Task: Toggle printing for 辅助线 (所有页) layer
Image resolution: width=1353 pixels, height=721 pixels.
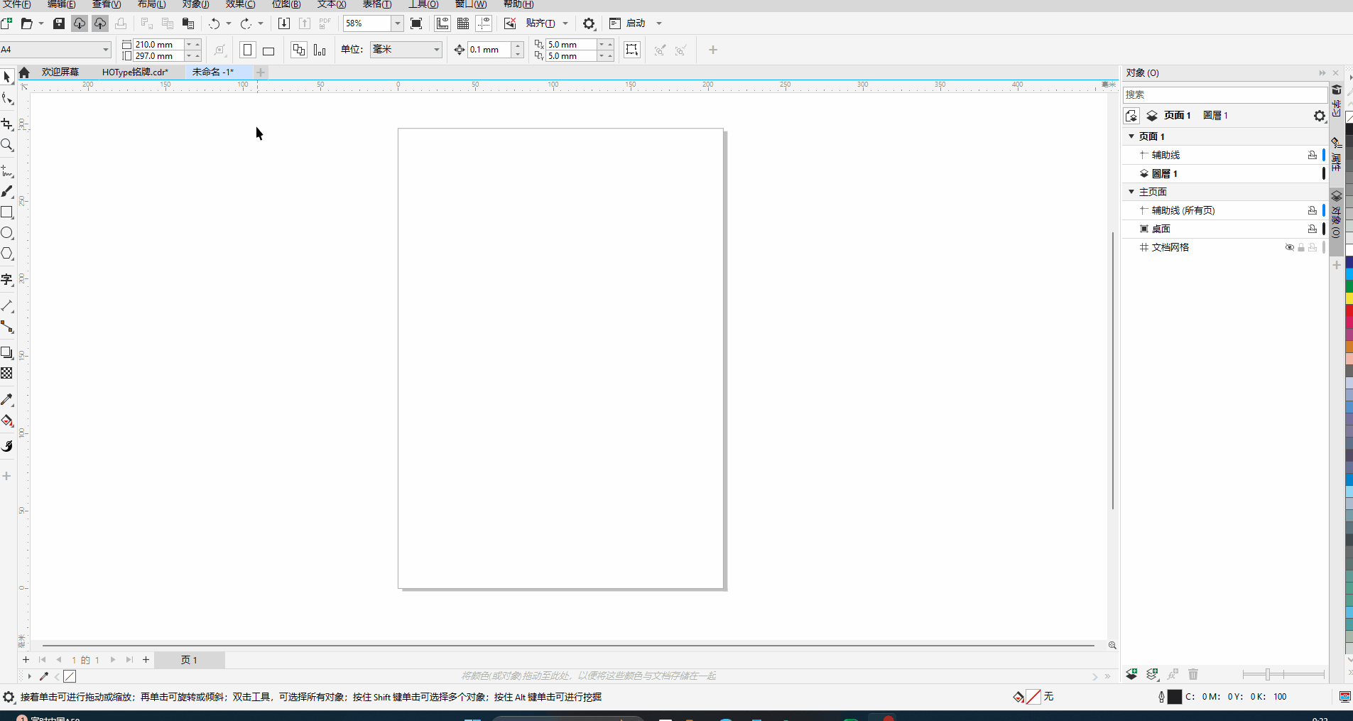Action: pos(1313,210)
